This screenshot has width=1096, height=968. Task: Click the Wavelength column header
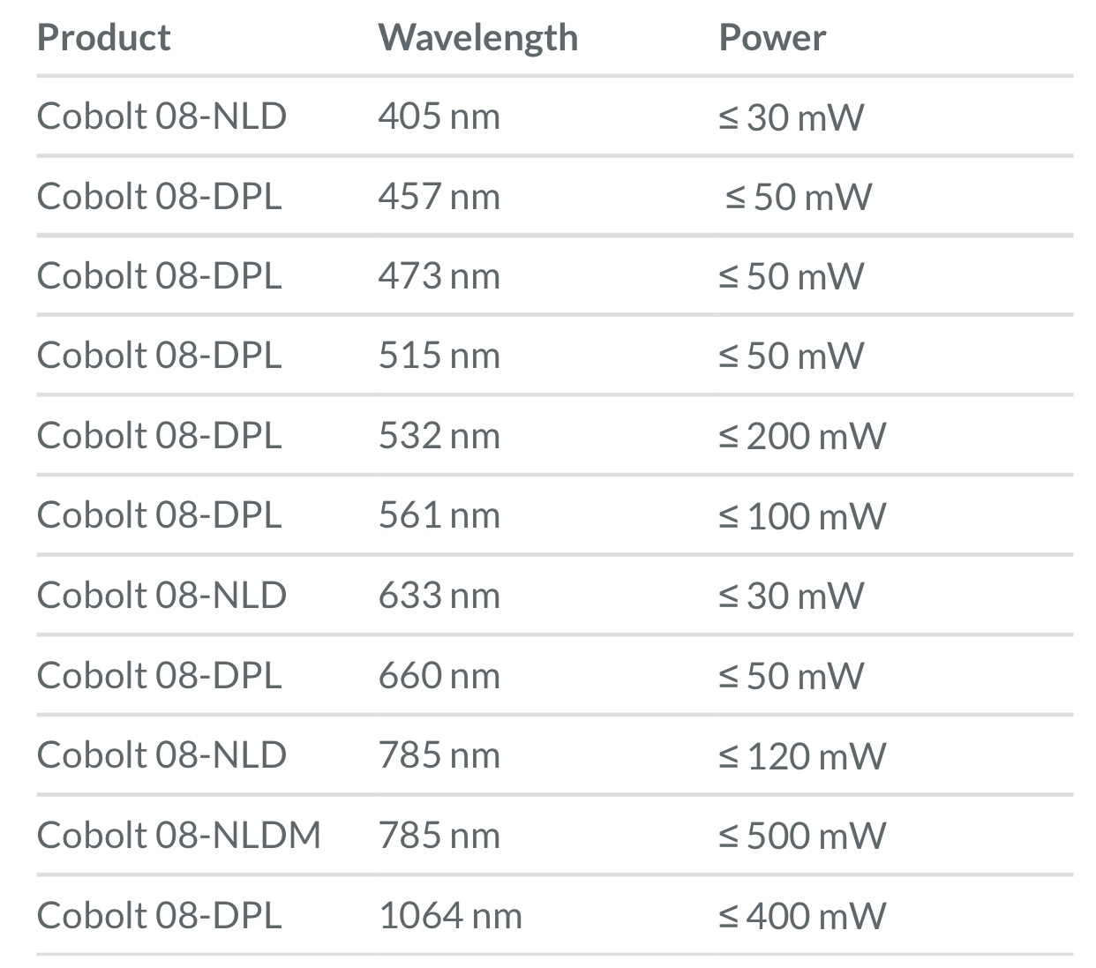tap(477, 37)
